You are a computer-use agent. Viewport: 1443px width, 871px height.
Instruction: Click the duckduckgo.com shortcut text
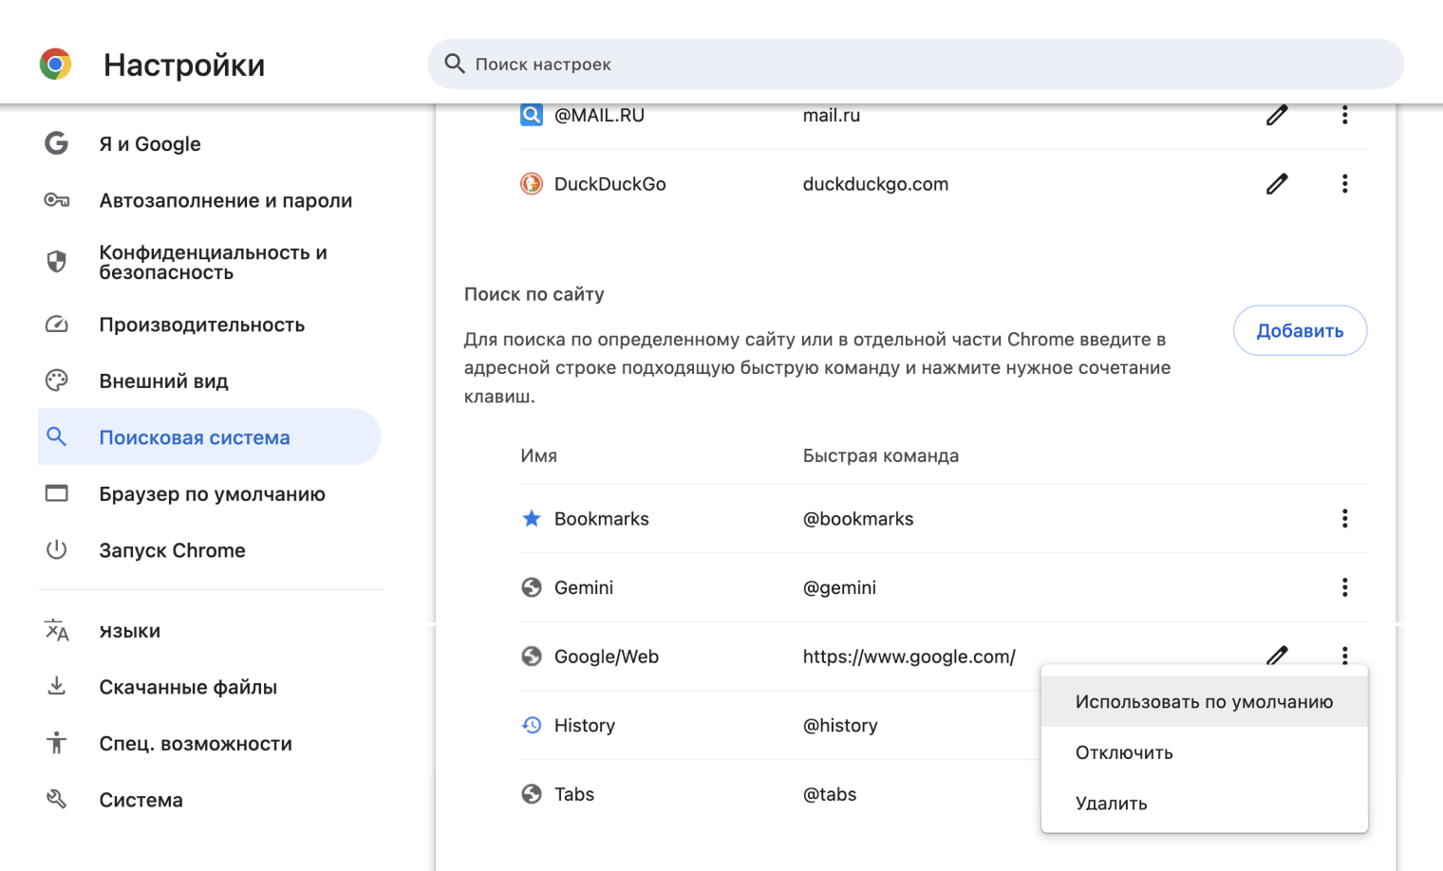875,184
